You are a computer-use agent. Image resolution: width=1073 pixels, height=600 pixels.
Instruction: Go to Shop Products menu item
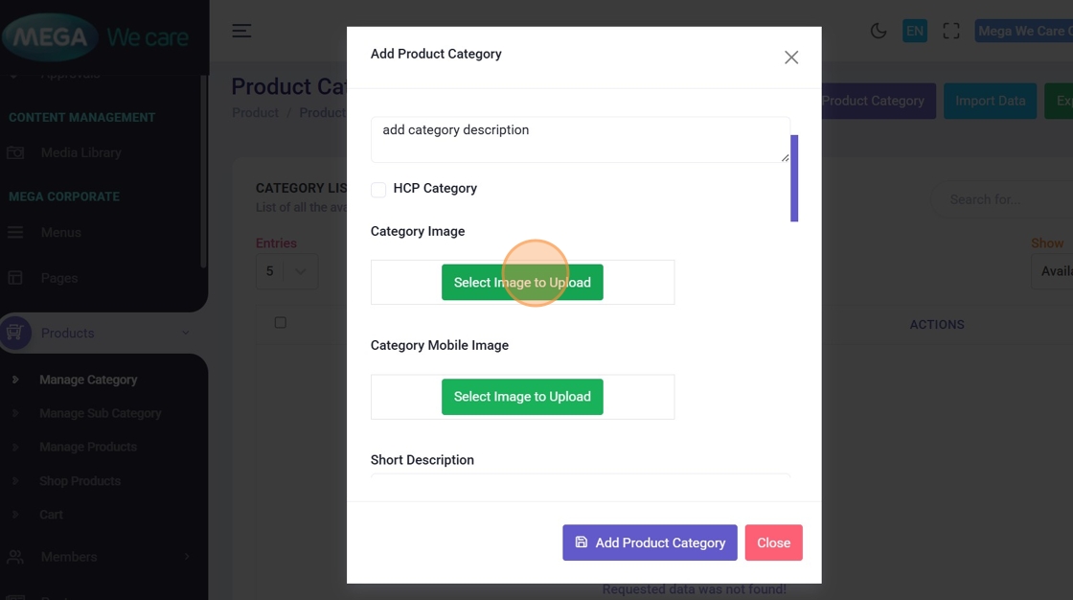(x=80, y=481)
